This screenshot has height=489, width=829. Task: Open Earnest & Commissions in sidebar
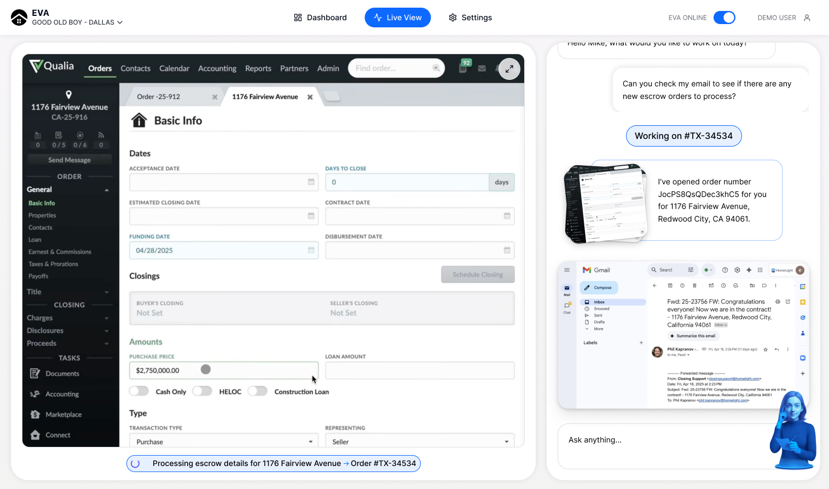click(x=60, y=252)
